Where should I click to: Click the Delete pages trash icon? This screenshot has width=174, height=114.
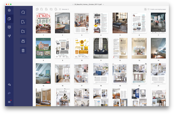click(x=23, y=50)
